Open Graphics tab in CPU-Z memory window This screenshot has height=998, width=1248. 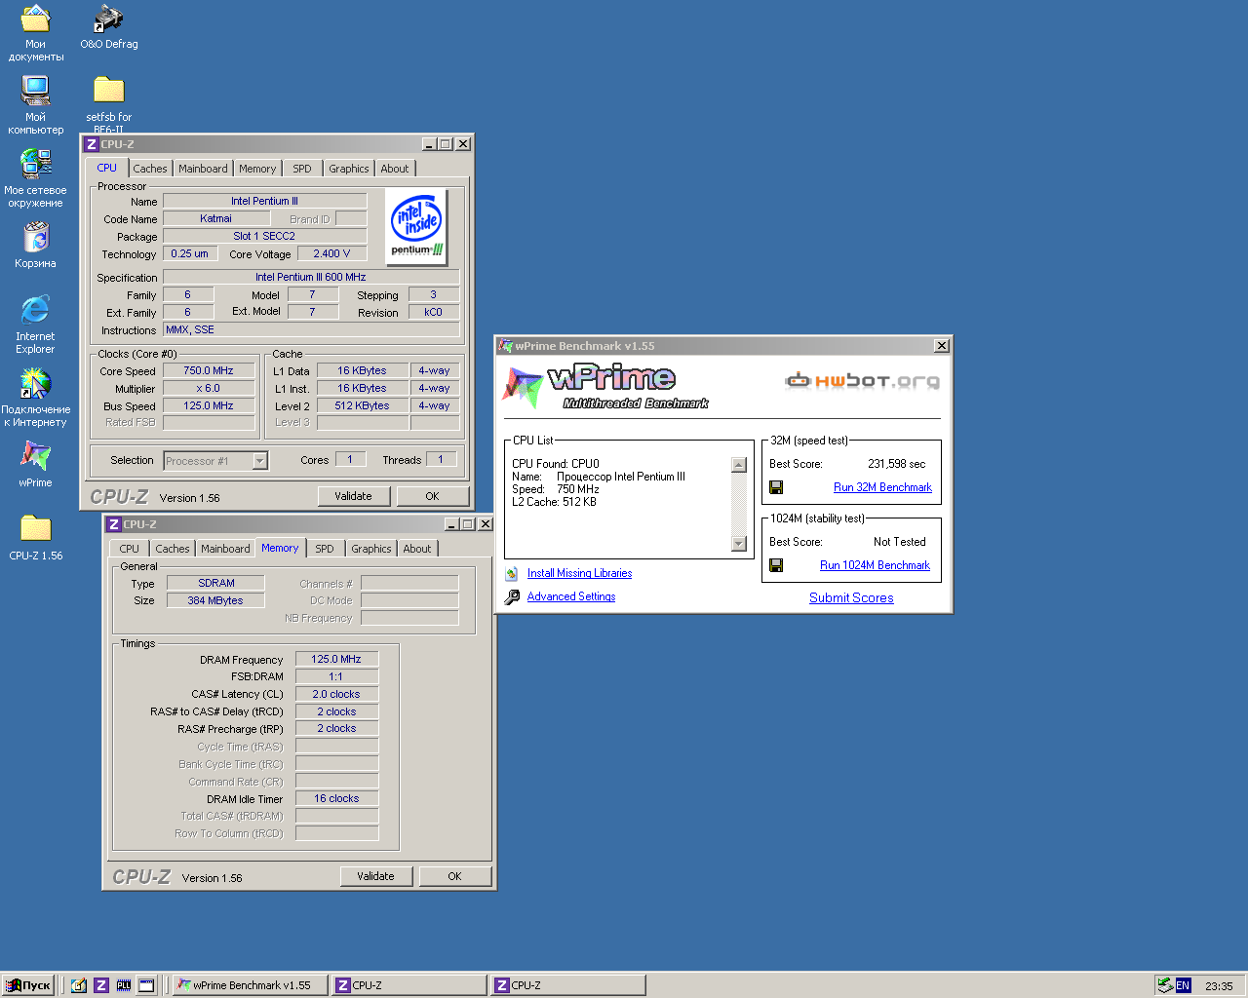(x=371, y=549)
